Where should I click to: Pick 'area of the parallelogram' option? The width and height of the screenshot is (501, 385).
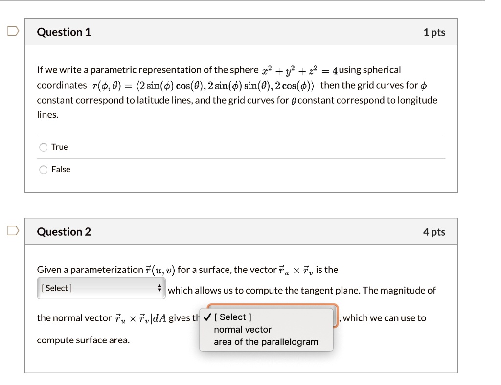(x=266, y=342)
